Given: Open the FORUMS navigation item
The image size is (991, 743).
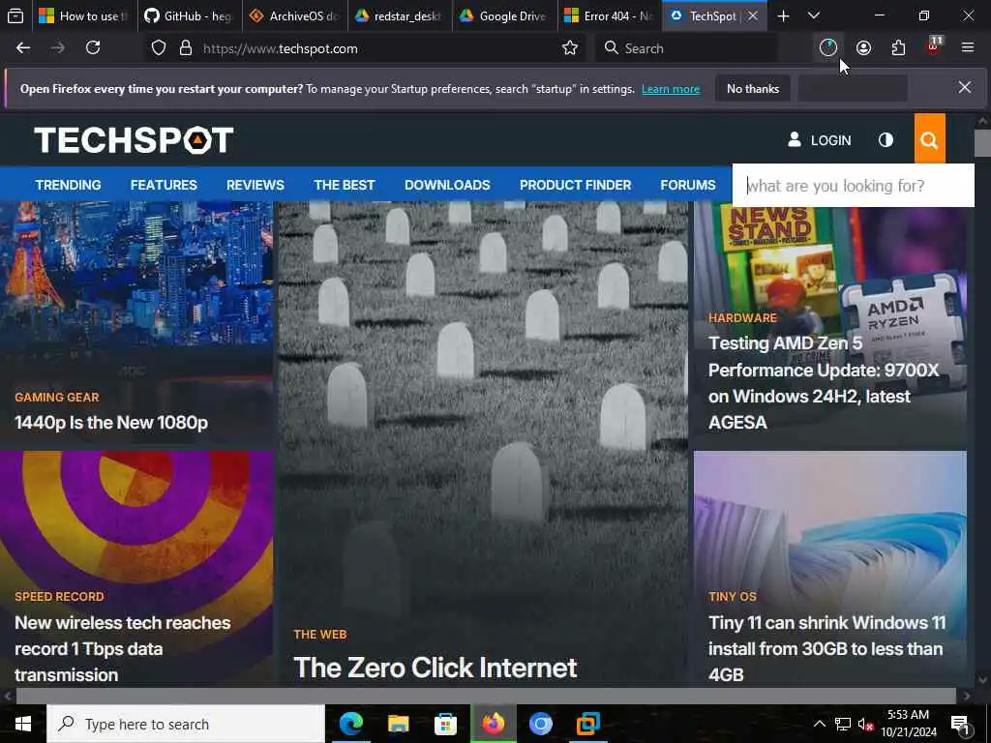Looking at the screenshot, I should coord(688,185).
